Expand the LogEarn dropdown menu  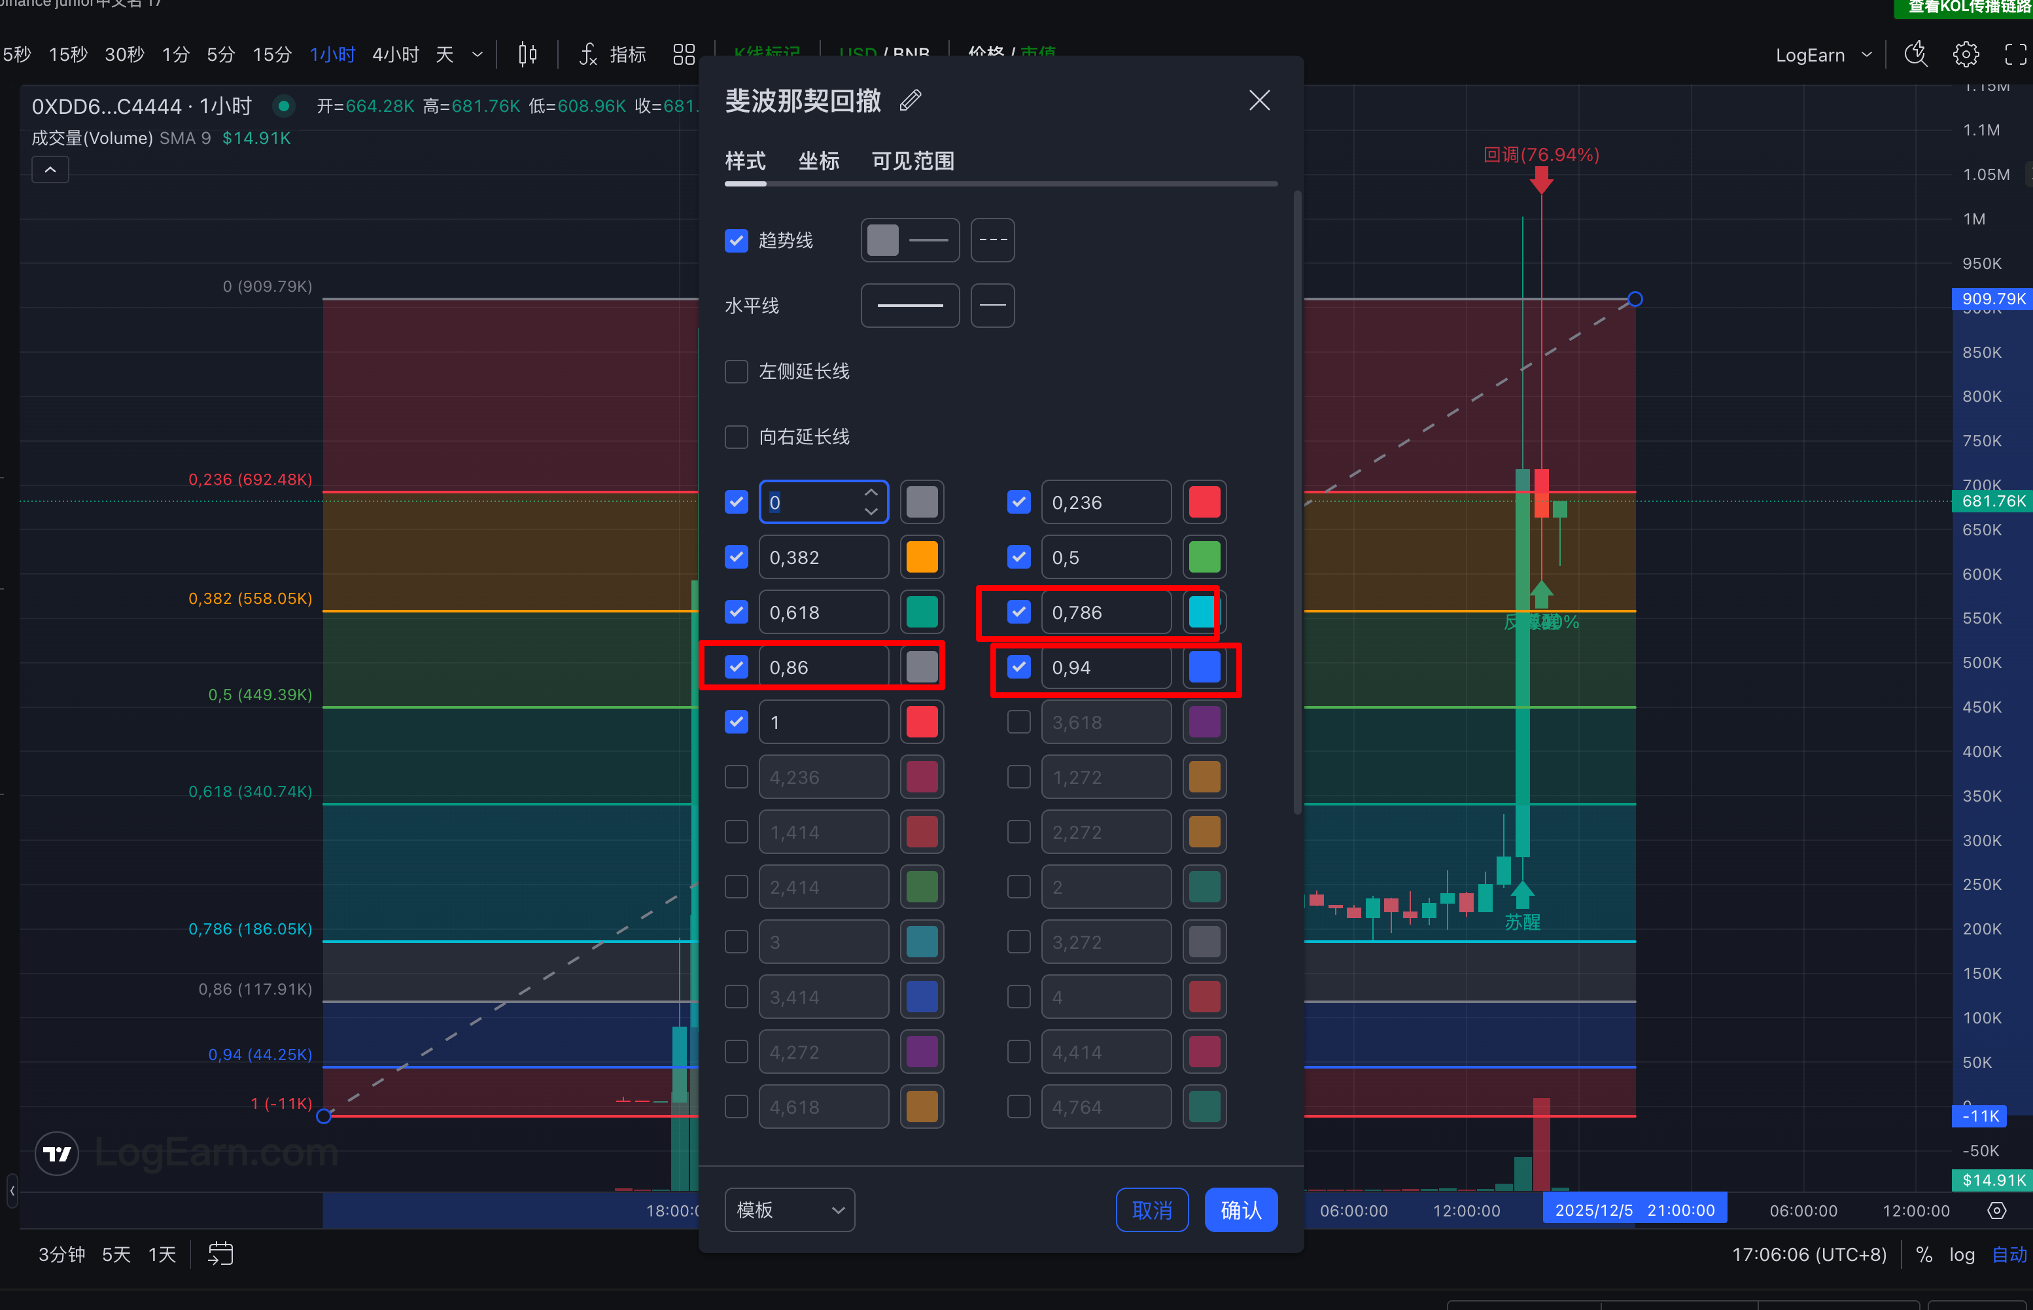pyautogui.click(x=1823, y=54)
